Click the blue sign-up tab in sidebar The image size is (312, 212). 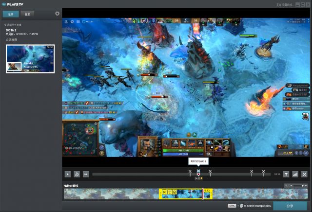[11, 14]
